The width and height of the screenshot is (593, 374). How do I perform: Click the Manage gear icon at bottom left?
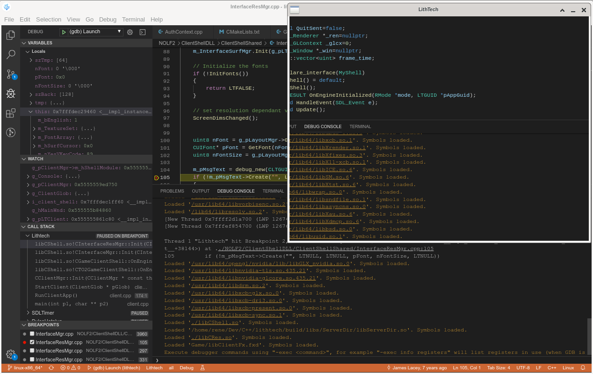10,354
